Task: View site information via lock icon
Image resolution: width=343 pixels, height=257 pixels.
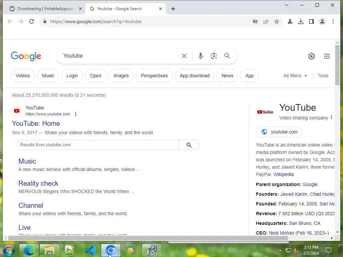Action: (x=45, y=21)
